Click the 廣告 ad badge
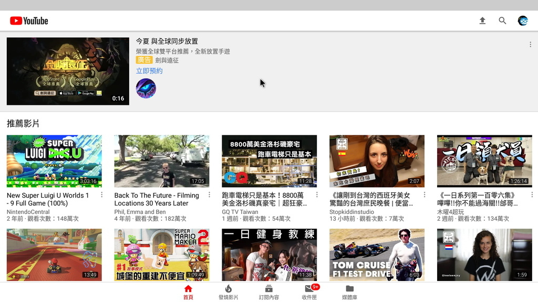This screenshot has width=538, height=302. 144,60
